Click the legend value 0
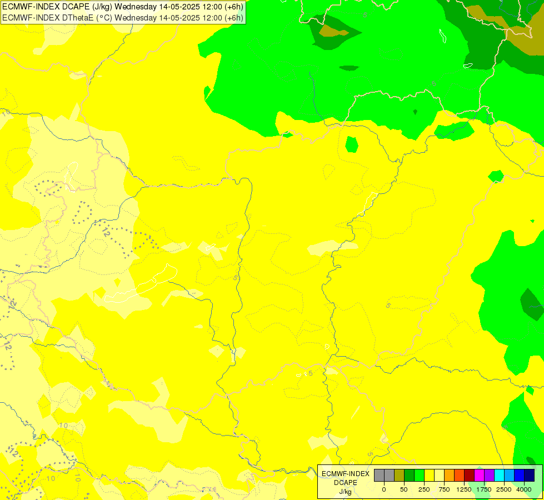The width and height of the screenshot is (544, 500). 384,489
